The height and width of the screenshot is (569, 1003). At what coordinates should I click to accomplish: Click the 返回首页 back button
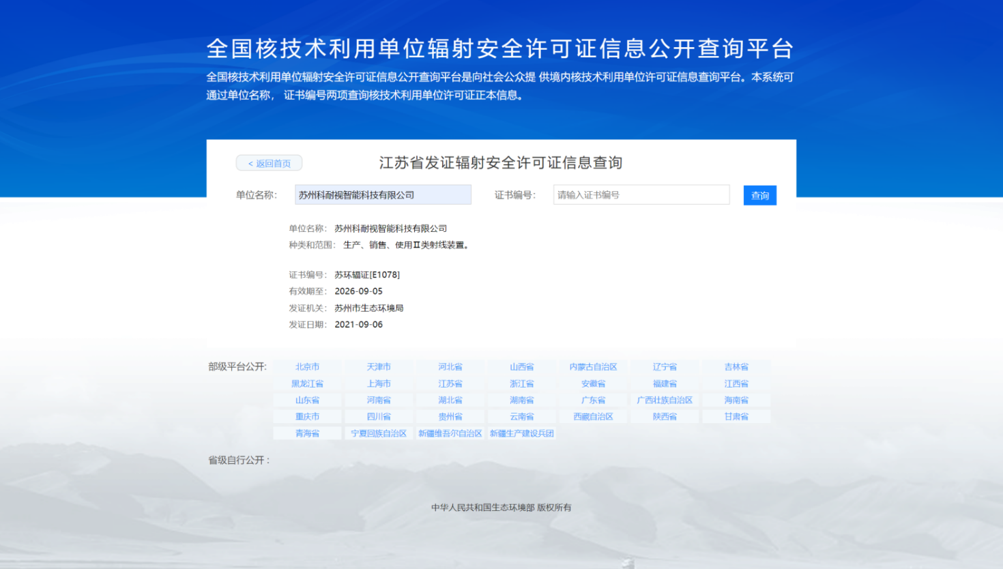tap(269, 163)
